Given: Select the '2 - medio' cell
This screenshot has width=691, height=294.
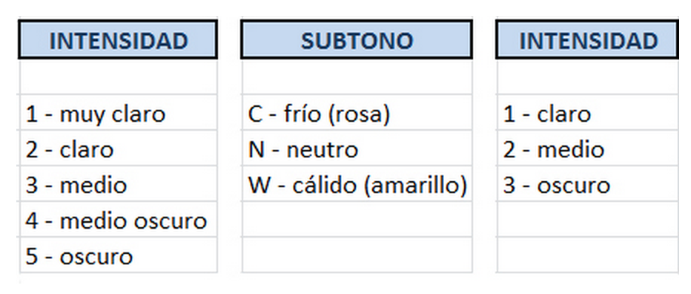Looking at the screenshot, I should 588,148.
